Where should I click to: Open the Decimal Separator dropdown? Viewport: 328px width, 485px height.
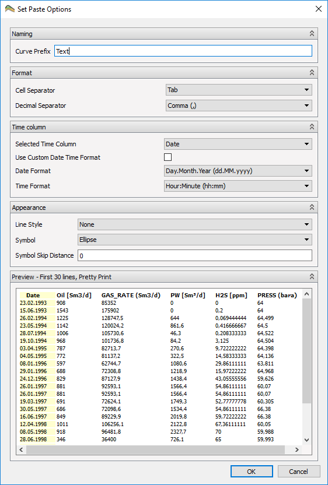[x=239, y=106]
